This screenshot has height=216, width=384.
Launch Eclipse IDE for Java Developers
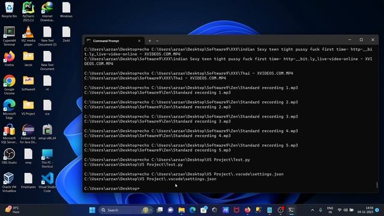(28, 134)
